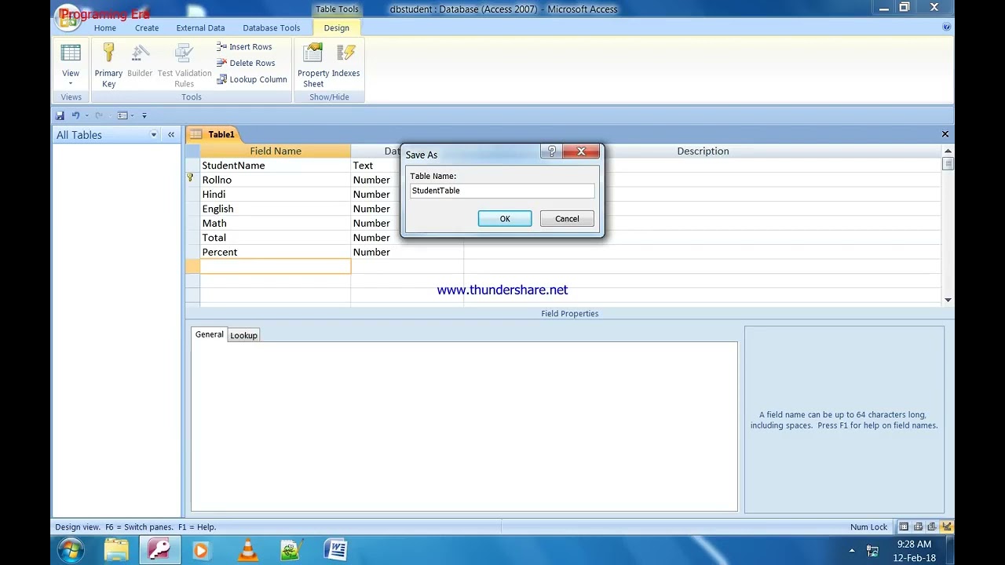Open Customize Quick Access Toolbar menu
1005x565 pixels.
coord(144,115)
